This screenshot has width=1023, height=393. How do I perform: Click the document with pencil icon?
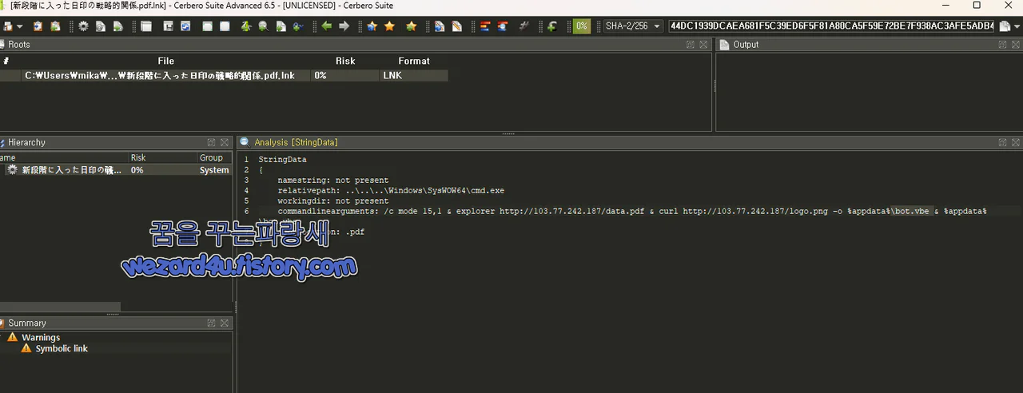pyautogui.click(x=457, y=26)
